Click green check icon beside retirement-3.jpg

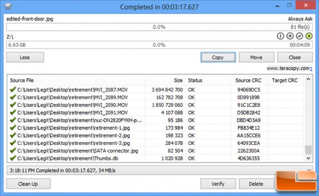click(13, 143)
